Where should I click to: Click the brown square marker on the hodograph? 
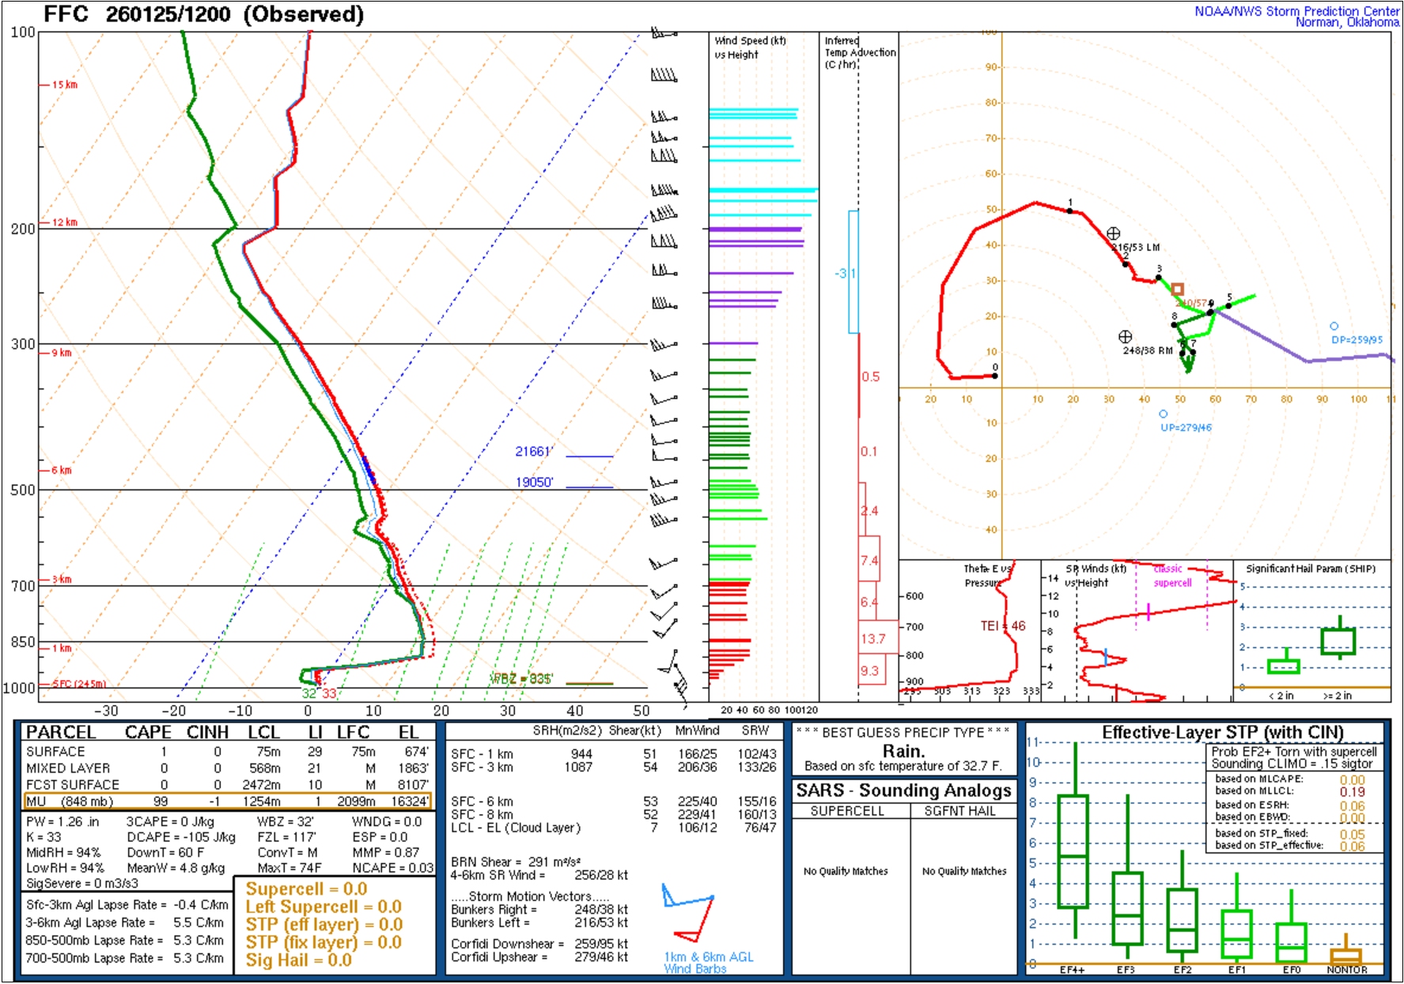[x=1177, y=289]
